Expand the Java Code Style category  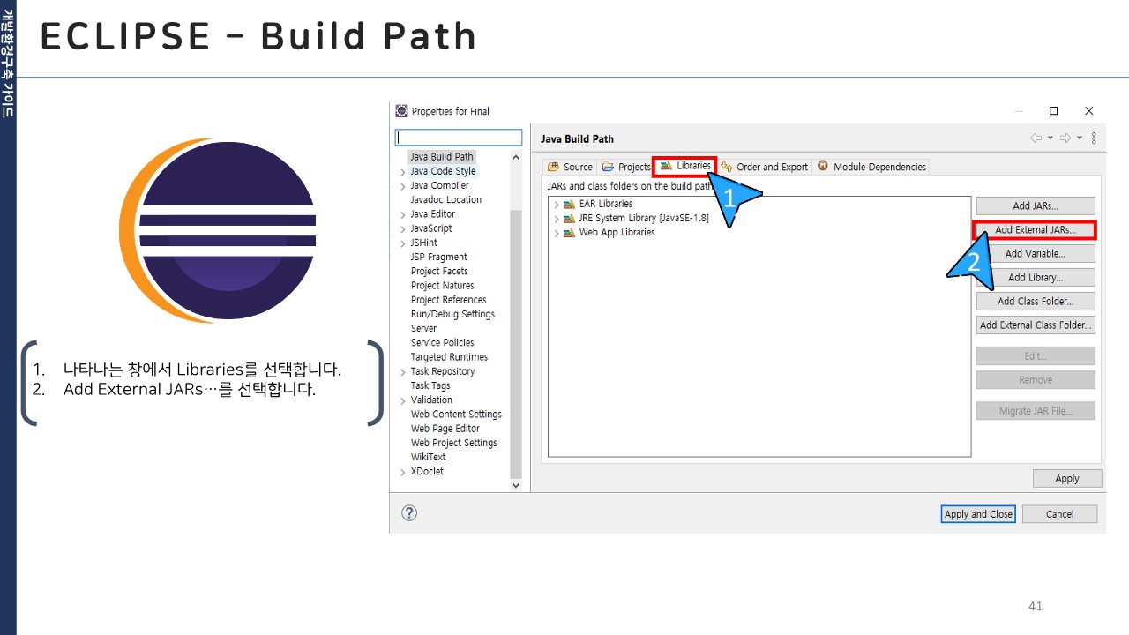pyautogui.click(x=403, y=172)
